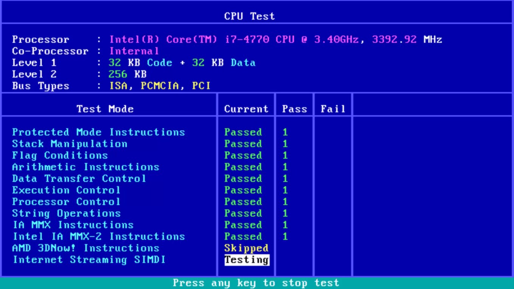Click the Bus Types ISA, PCMCIA, PCI value
Image resolution: width=514 pixels, height=289 pixels.
pos(160,86)
